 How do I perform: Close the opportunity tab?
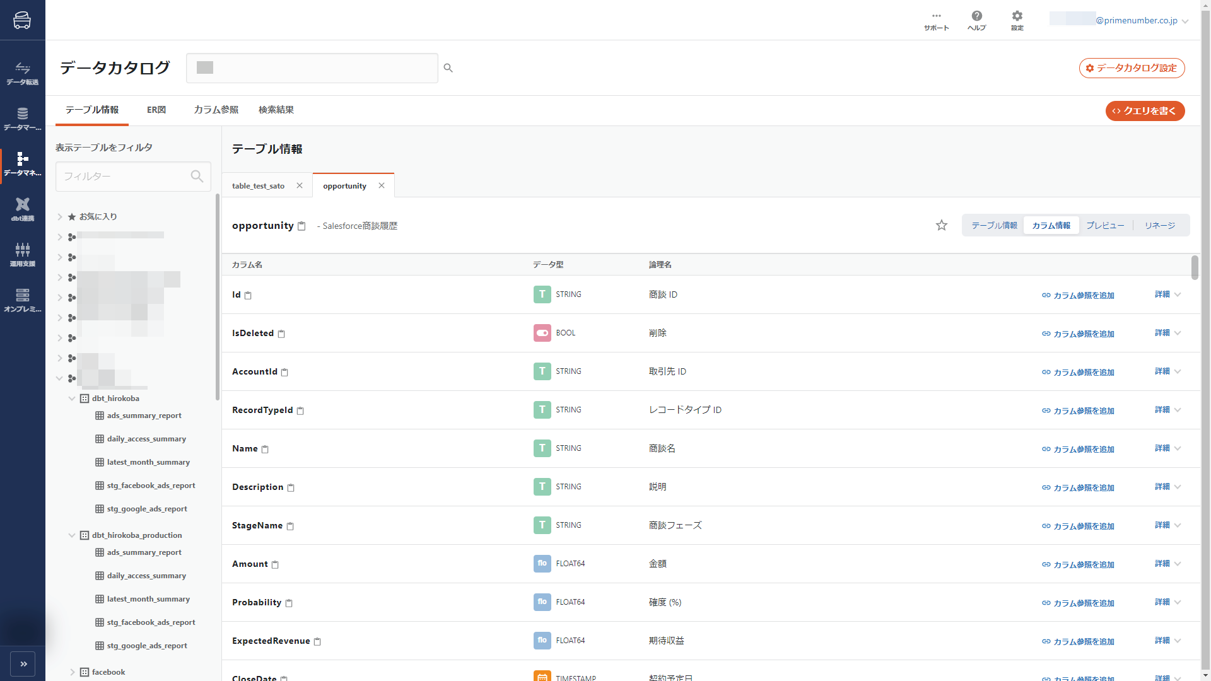click(382, 185)
